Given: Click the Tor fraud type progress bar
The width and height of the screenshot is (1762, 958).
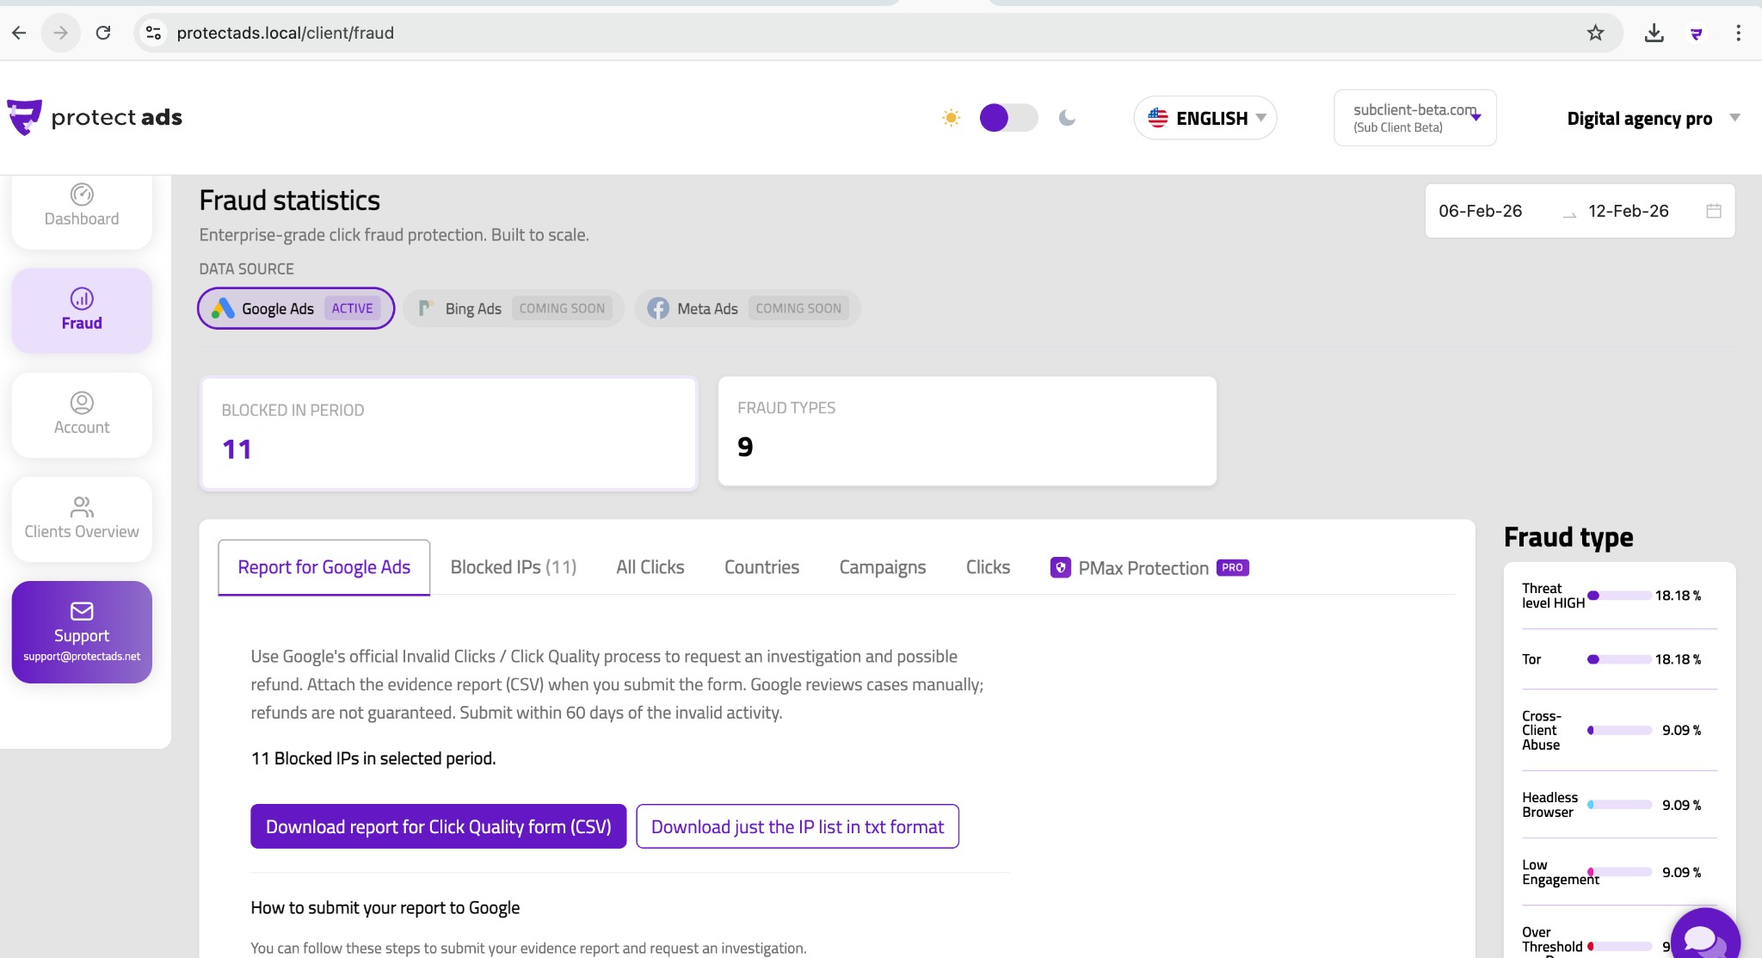Looking at the screenshot, I should tap(1617, 658).
